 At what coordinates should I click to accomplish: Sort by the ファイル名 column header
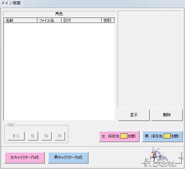(49, 20)
